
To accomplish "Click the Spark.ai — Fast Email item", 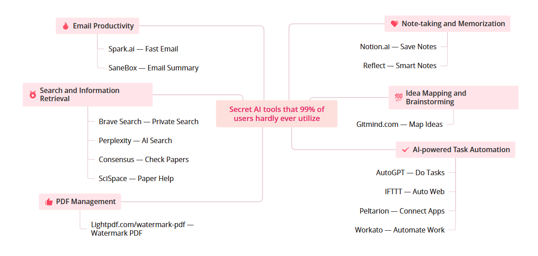I will coord(144,49).
